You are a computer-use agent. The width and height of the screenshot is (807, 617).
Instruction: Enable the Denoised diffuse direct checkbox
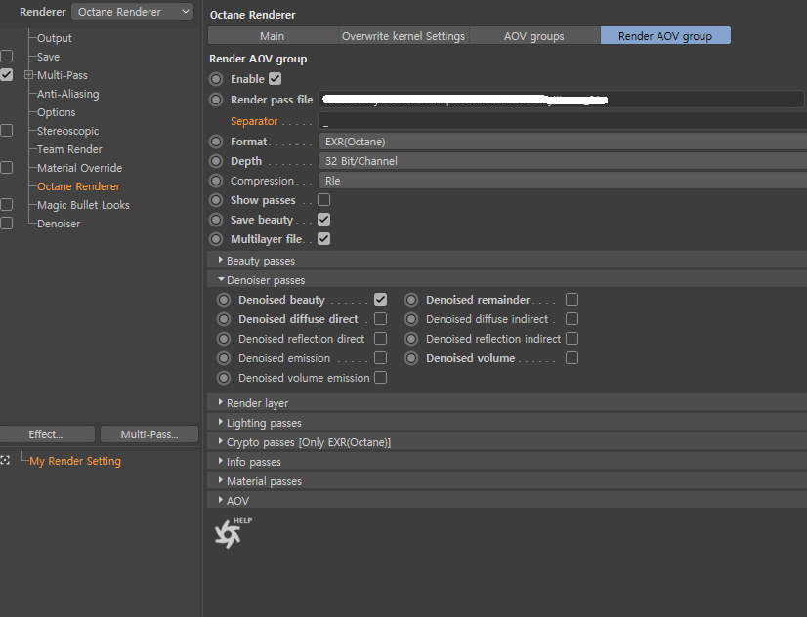[x=380, y=319]
